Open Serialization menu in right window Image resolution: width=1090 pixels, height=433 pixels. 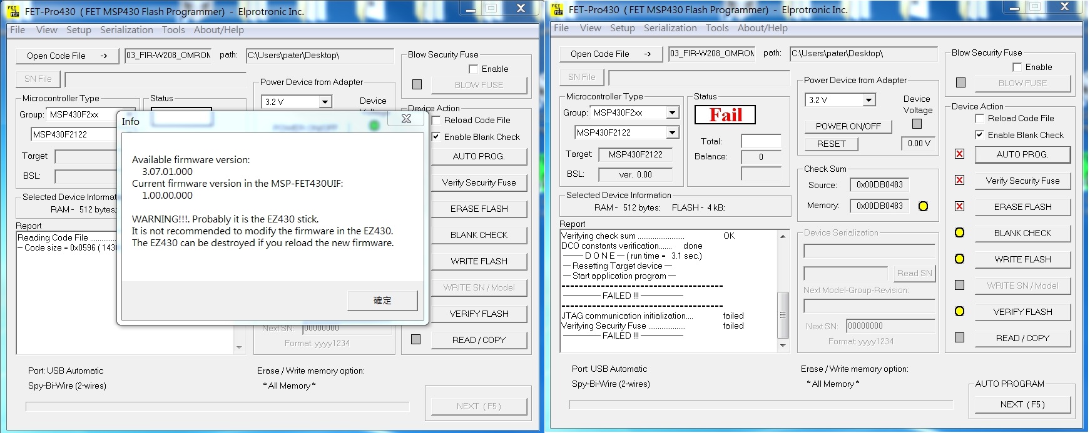(x=670, y=28)
